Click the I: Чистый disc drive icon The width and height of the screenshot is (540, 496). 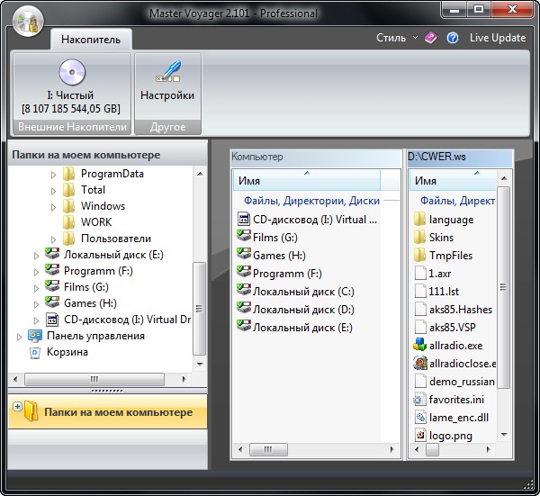click(x=71, y=72)
